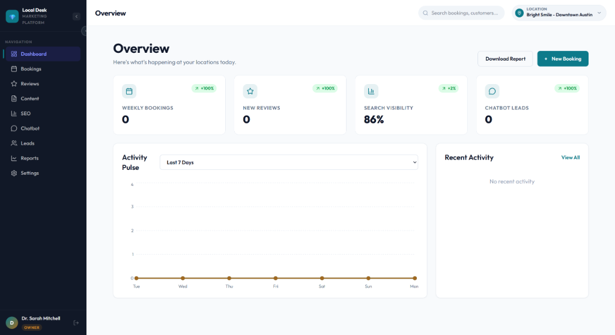Viewport: 615px width, 335px height.
Task: Click the search magnifier icon
Action: pos(426,13)
